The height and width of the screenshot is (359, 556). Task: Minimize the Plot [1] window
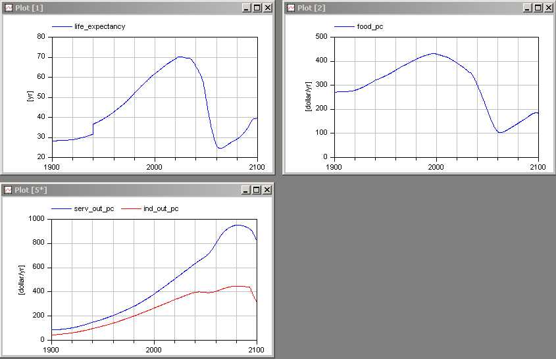(x=247, y=8)
